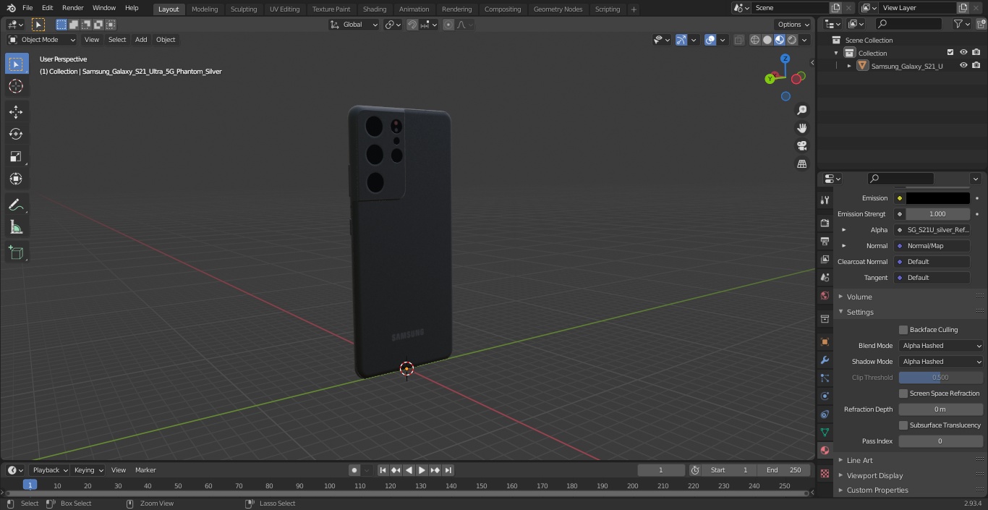The image size is (988, 510).
Task: Hide Collection in viewport via eye icon
Action: [x=963, y=53]
